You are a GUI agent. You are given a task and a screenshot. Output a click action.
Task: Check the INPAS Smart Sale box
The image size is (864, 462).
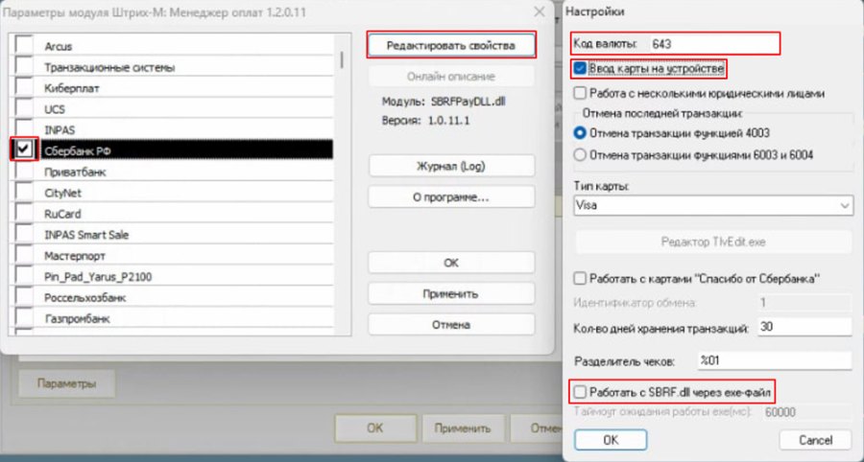click(24, 235)
